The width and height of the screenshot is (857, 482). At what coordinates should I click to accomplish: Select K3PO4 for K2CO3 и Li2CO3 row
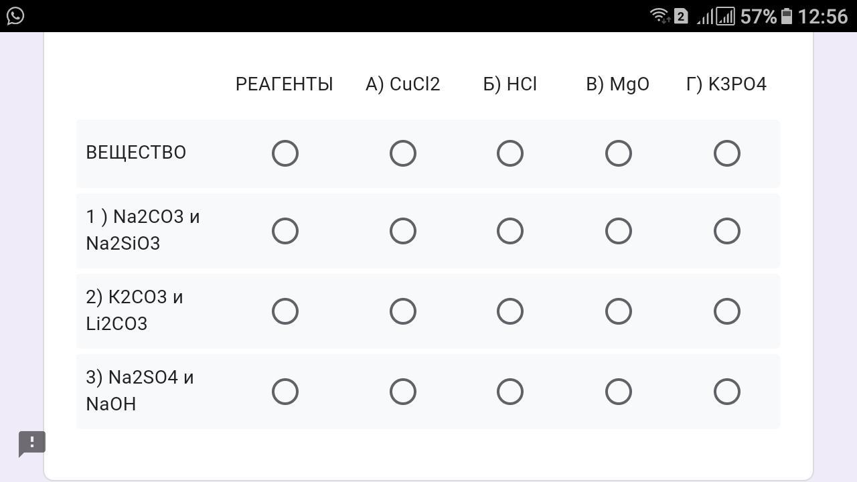(727, 311)
